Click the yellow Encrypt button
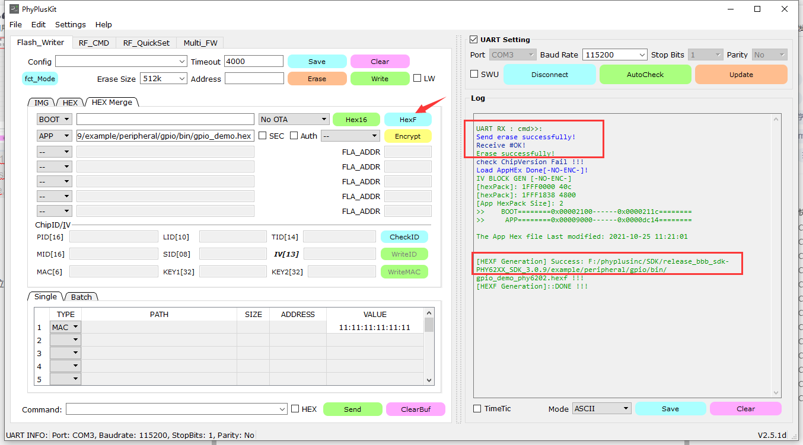The height and width of the screenshot is (445, 803). coord(408,136)
